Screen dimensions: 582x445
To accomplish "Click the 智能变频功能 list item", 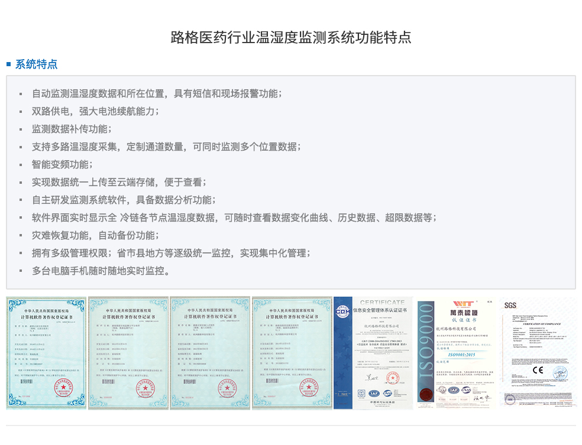I will [x=62, y=164].
